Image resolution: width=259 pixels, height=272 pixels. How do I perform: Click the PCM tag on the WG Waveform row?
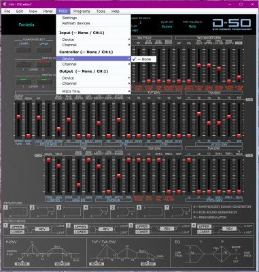239,43
